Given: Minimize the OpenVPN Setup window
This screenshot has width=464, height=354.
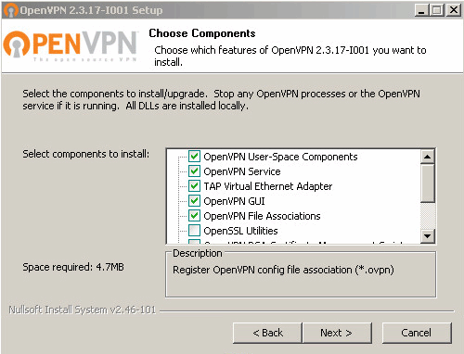Looking at the screenshot, I should 421,10.
